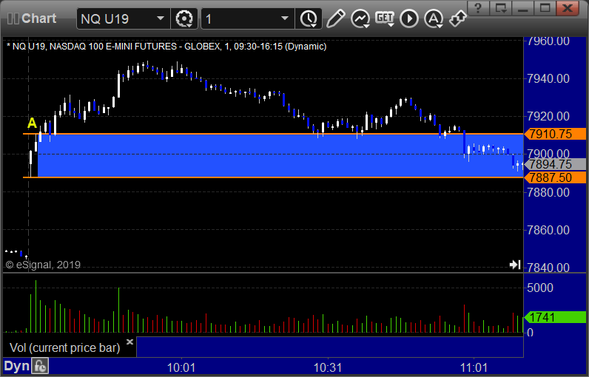This screenshot has height=377, width=589.
Task: Click the Dyn scaling mode button
Action: 16,366
